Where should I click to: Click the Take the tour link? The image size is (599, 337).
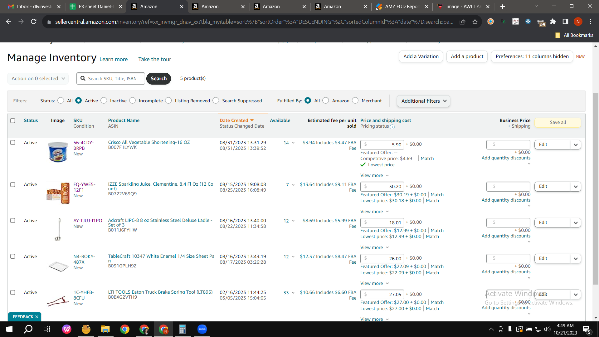155,59
